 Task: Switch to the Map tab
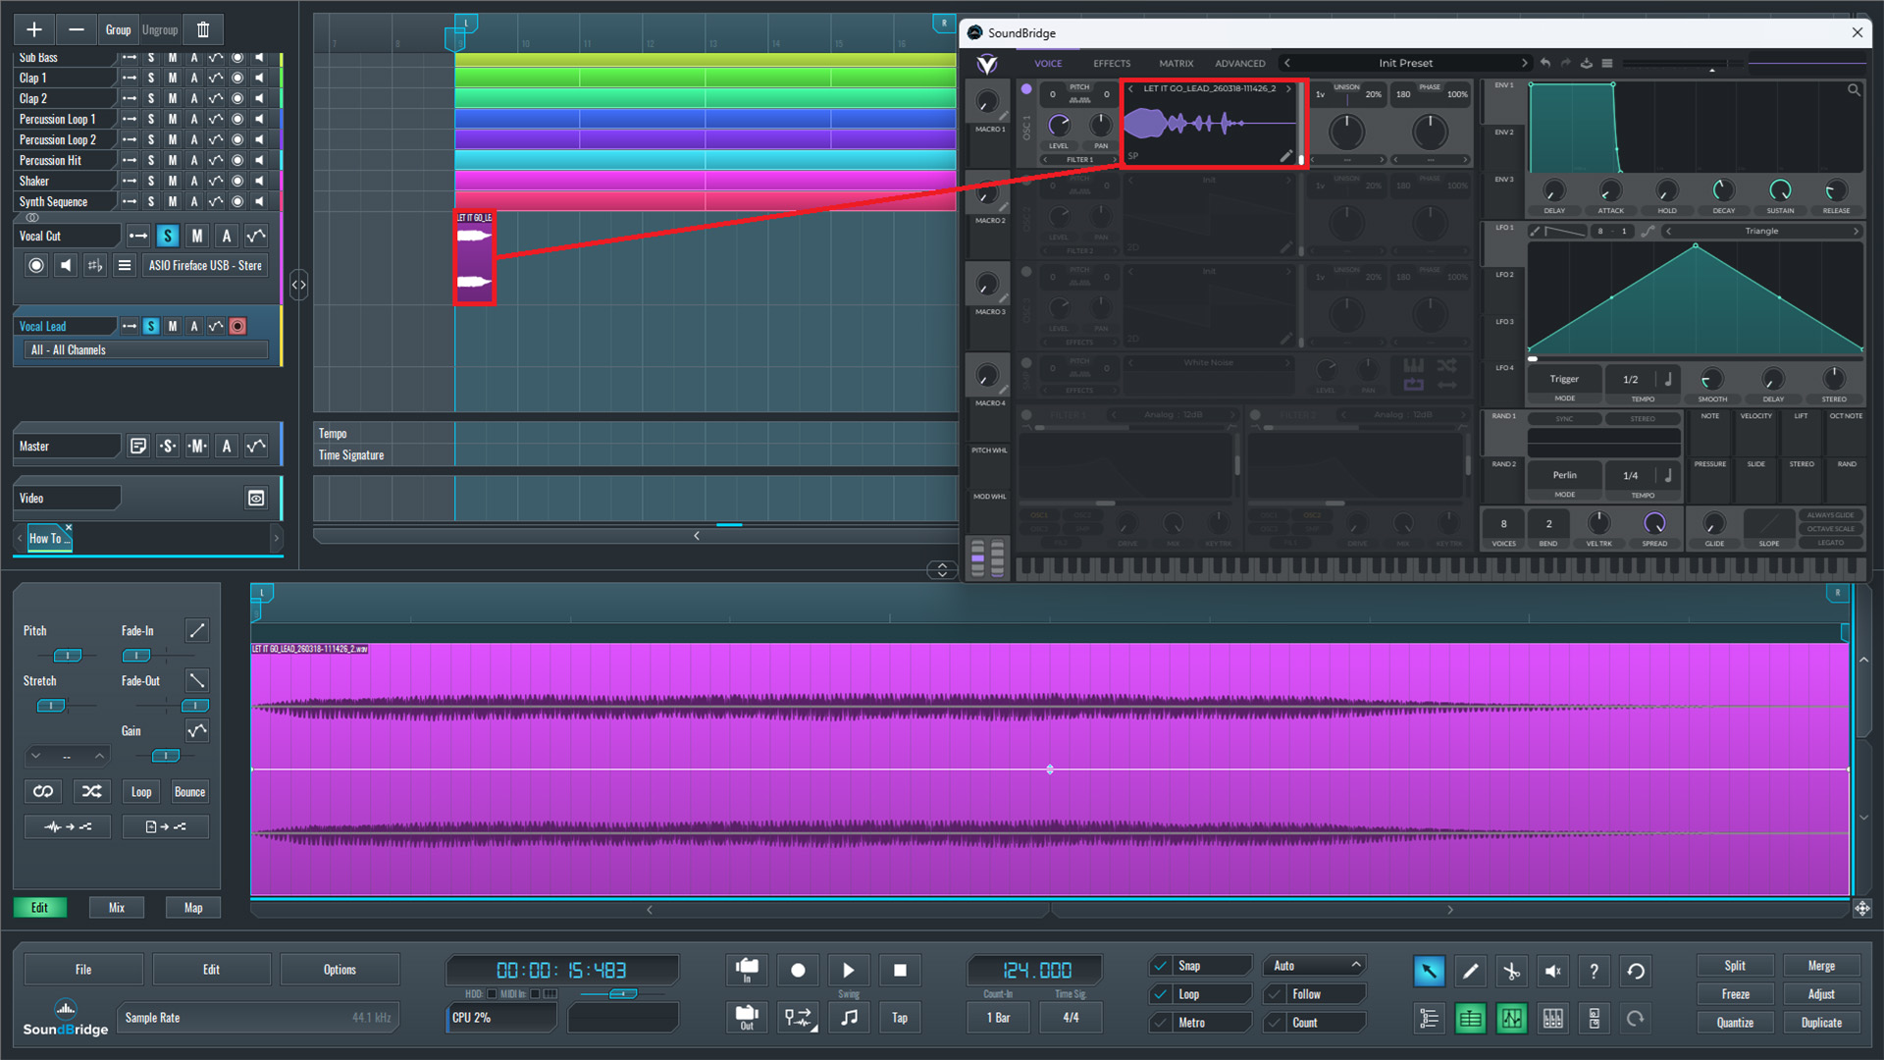click(193, 908)
